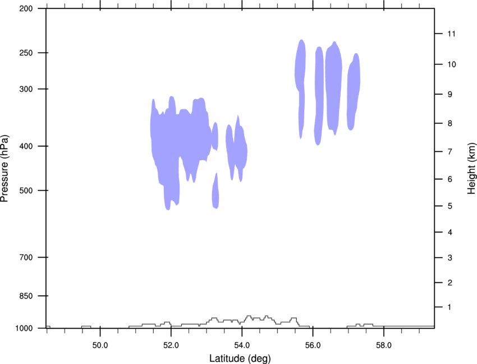Select the 200 pressure tick label

tap(26, 8)
